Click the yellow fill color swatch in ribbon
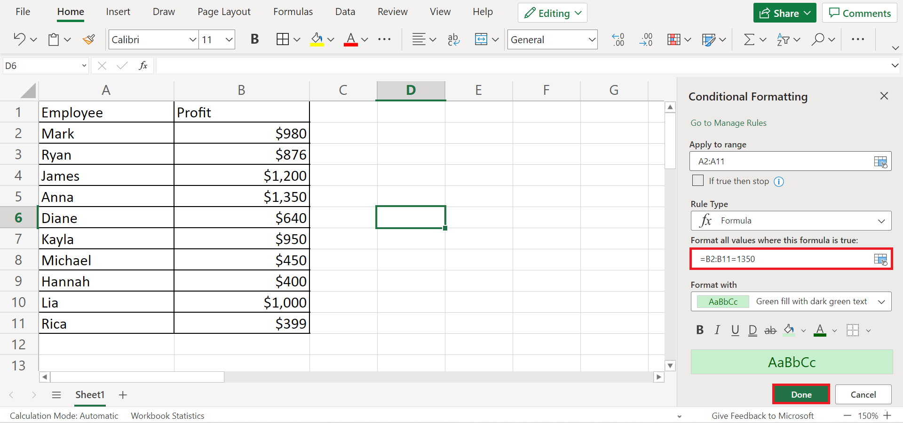The width and height of the screenshot is (903, 423). pos(317,39)
